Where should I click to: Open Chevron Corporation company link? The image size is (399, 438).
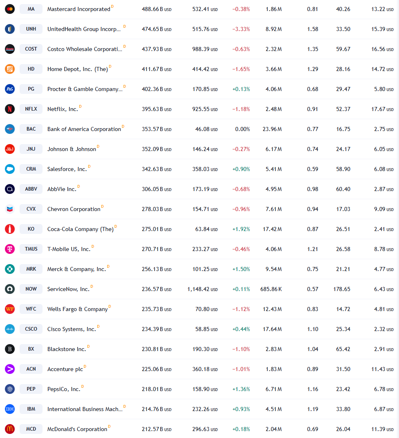[x=74, y=209]
